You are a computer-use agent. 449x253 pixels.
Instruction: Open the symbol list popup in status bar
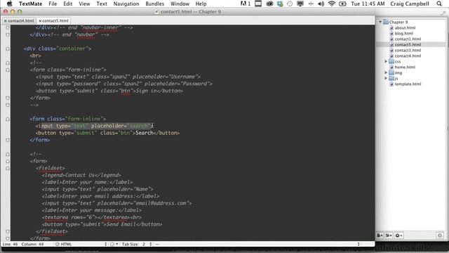coord(257,244)
